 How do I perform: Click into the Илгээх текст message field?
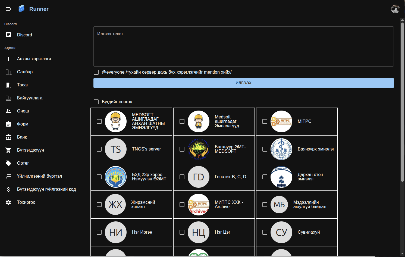(243, 46)
